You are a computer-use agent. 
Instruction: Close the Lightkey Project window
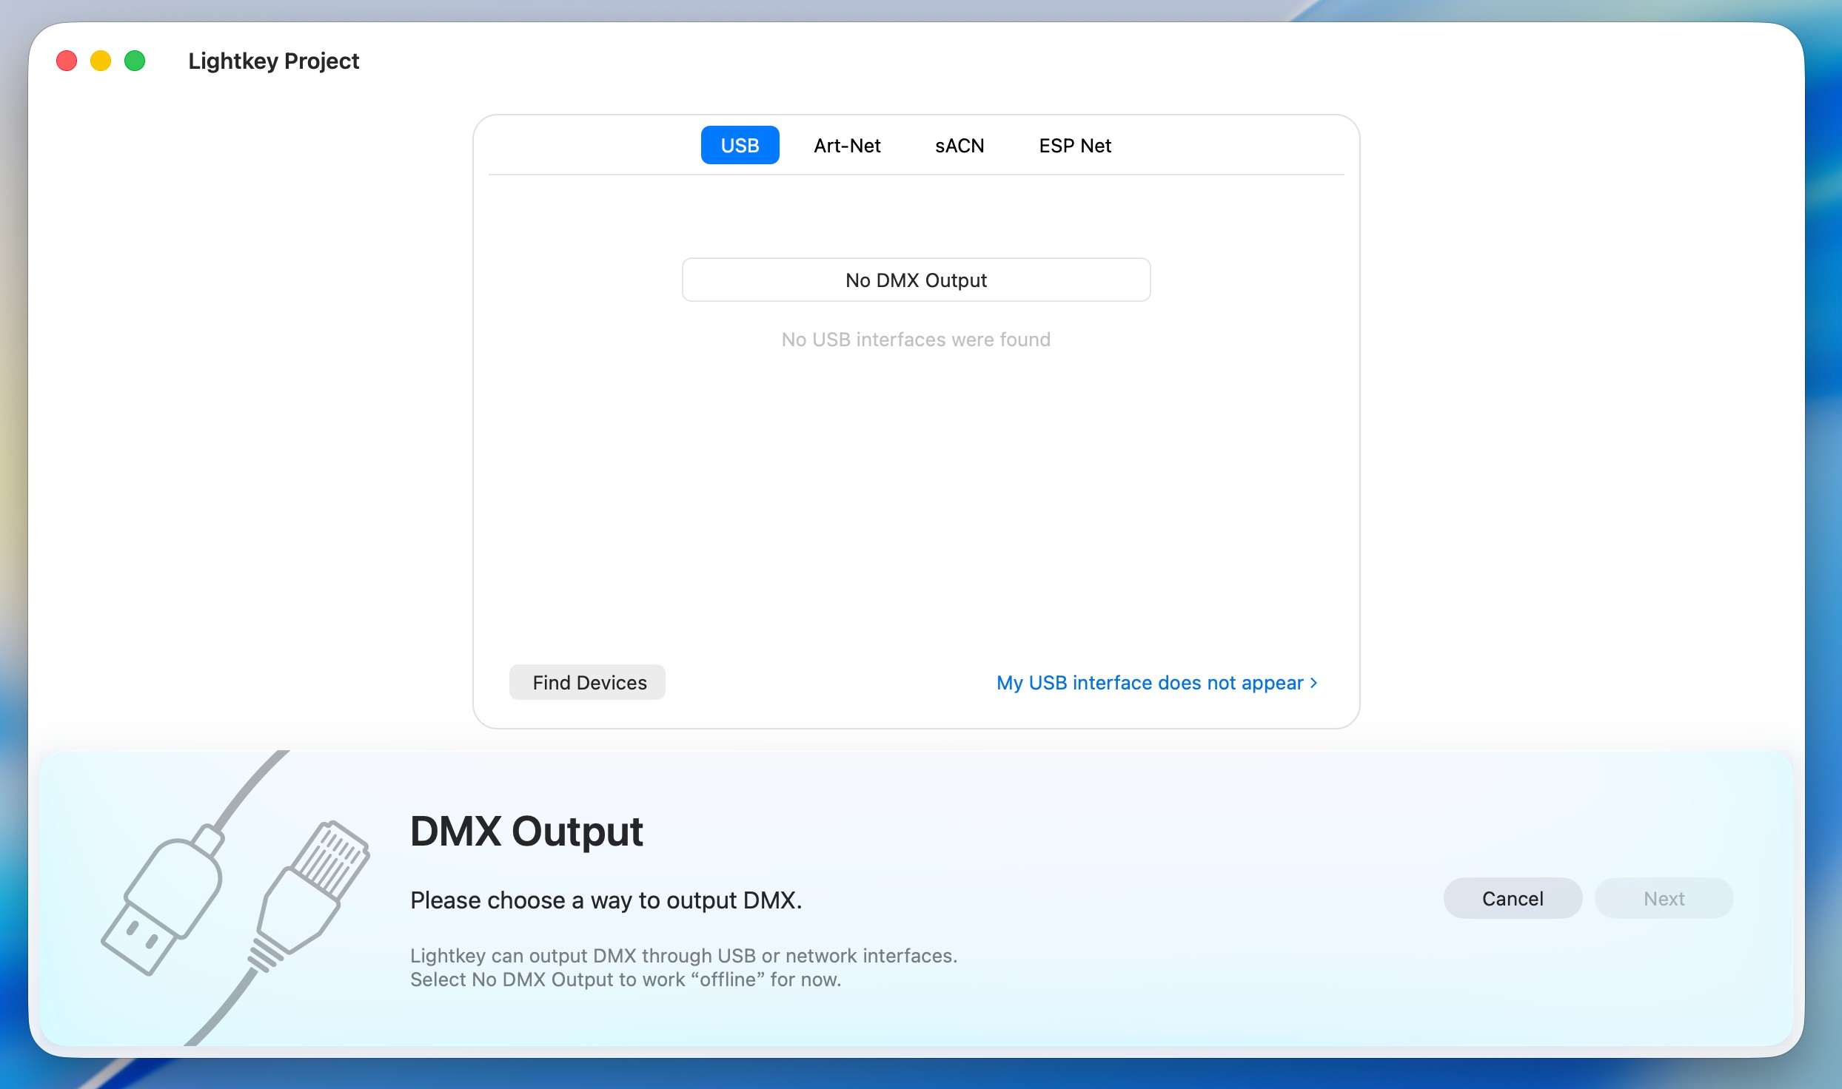coord(67,61)
